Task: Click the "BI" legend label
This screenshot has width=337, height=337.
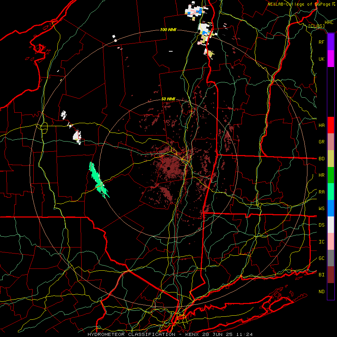Action: (x=321, y=275)
